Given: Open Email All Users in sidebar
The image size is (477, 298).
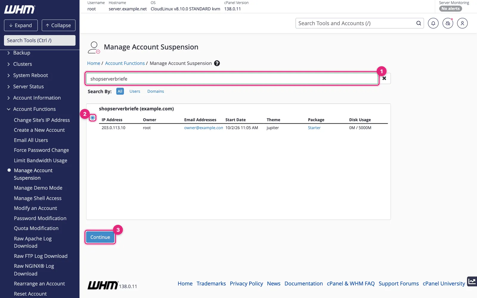Looking at the screenshot, I should pos(31,140).
